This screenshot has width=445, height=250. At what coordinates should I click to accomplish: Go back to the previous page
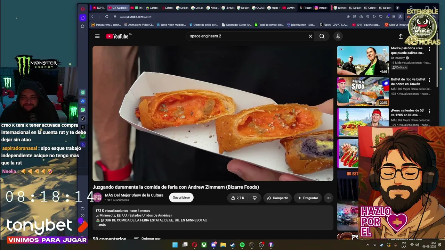[92, 17]
